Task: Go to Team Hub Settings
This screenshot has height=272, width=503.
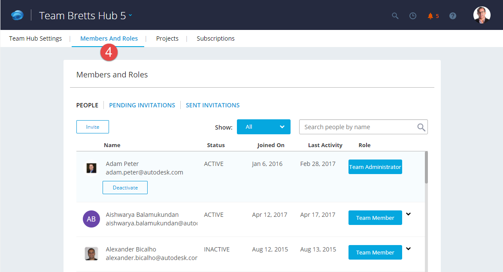Action: pos(35,38)
